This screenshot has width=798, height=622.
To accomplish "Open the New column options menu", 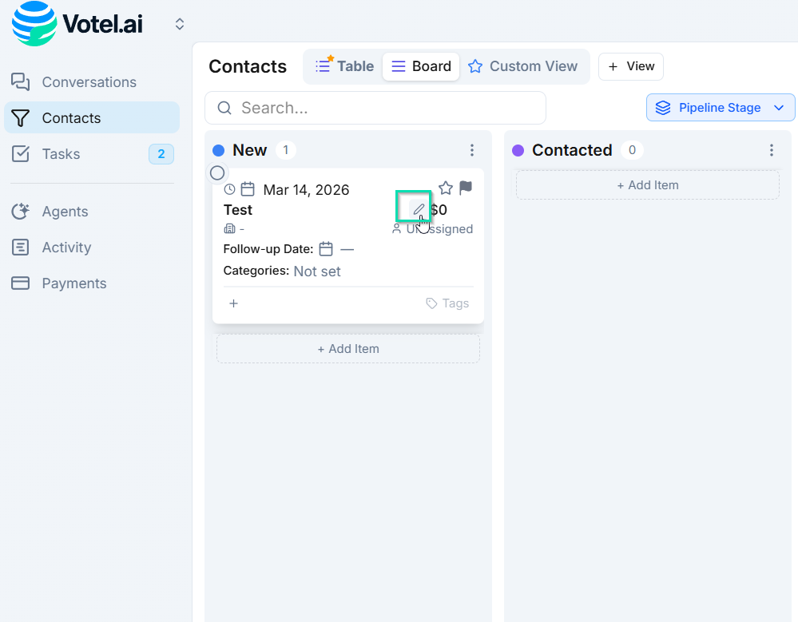I will point(472,150).
